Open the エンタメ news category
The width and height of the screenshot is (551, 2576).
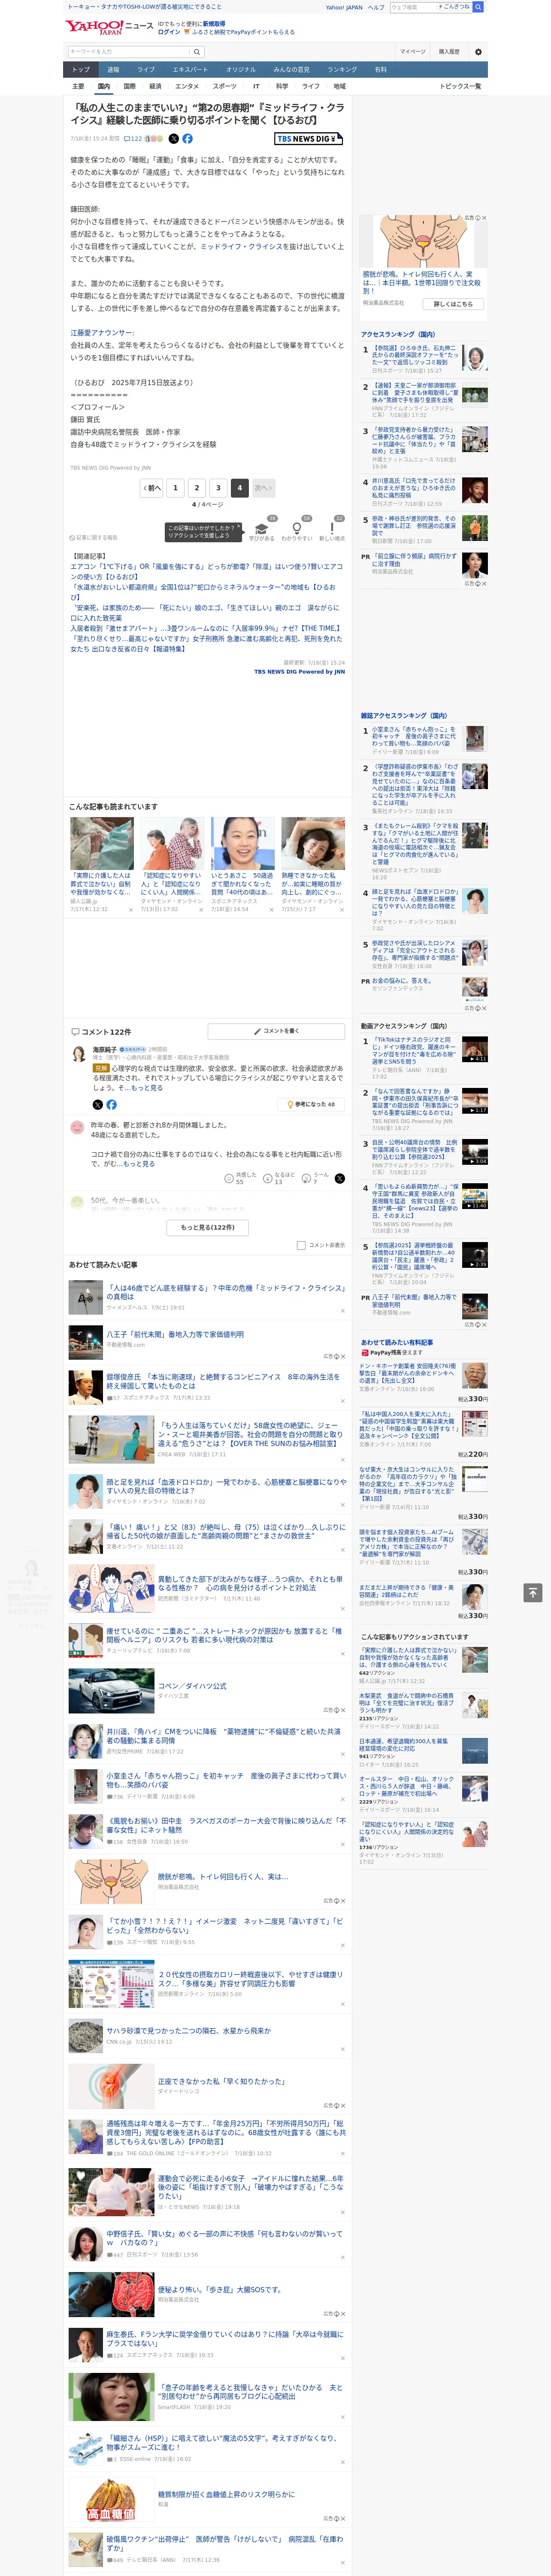click(187, 86)
